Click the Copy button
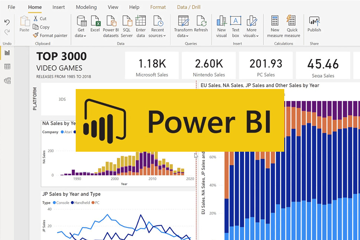Image resolution: width=360 pixels, height=240 pixels. tap(41, 27)
